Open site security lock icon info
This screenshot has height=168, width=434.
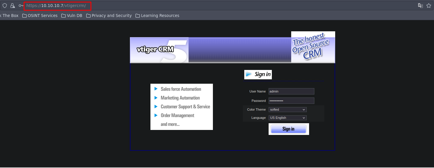tap(13, 6)
